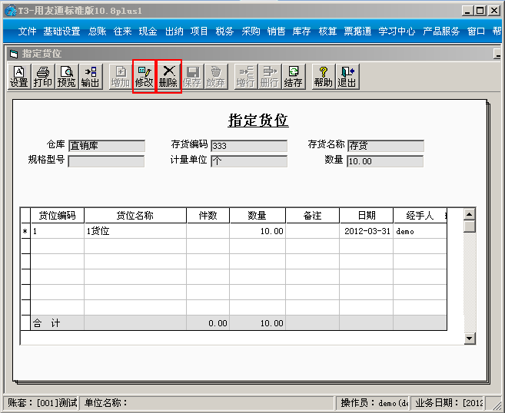Click the table scrollbar up arrow
505x413 pixels.
click(470, 214)
